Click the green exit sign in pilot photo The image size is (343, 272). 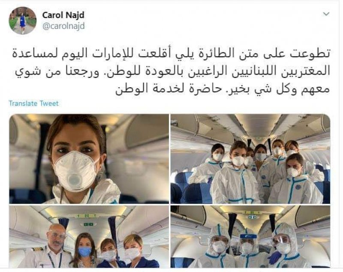(89, 224)
